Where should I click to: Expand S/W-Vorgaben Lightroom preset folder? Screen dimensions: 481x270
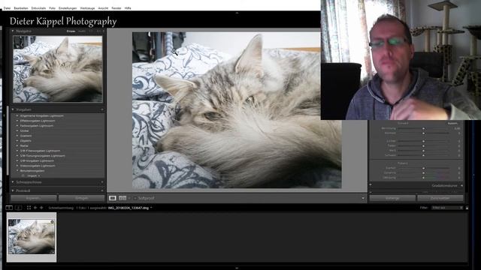click(x=17, y=160)
